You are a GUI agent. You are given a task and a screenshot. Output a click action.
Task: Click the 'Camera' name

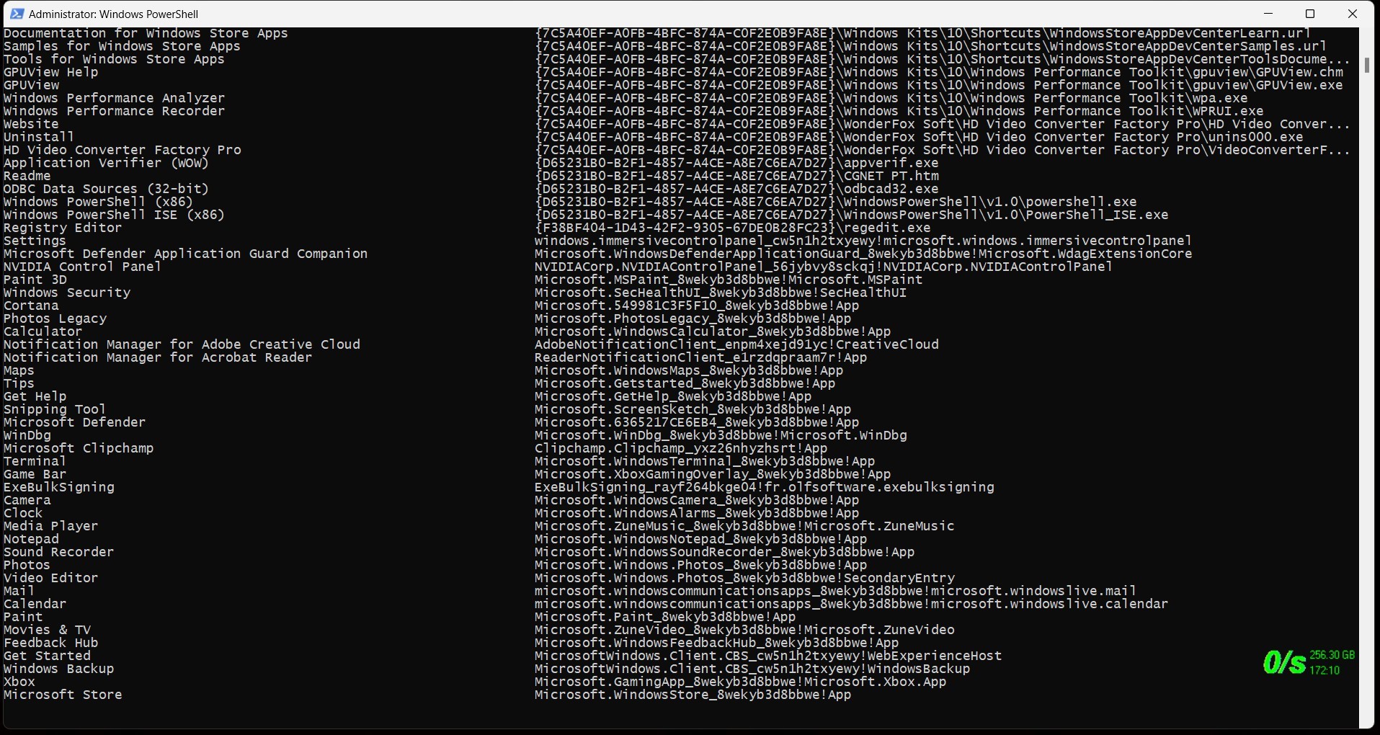click(x=27, y=500)
